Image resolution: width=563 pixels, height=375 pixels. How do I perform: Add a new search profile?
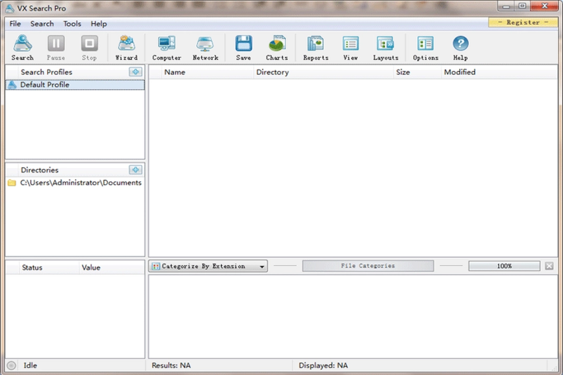(136, 72)
